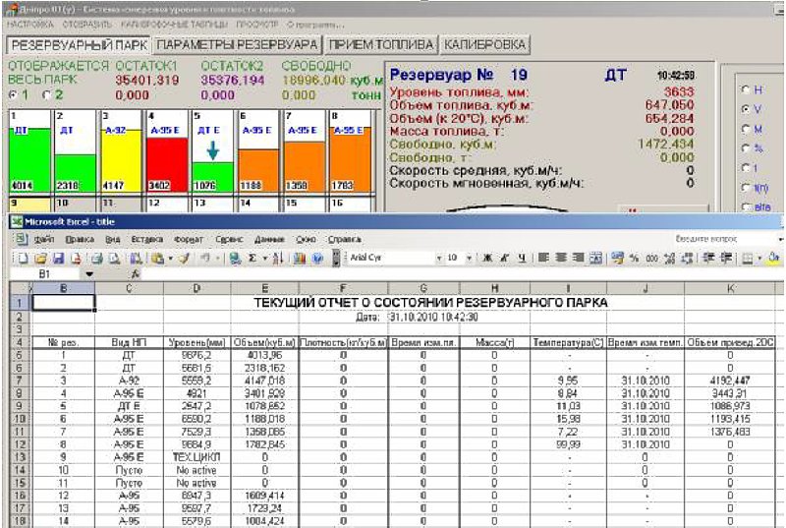Image resolution: width=786 pixels, height=528 pixels.
Task: Click the AutoSum sigma icon
Action: [253, 259]
